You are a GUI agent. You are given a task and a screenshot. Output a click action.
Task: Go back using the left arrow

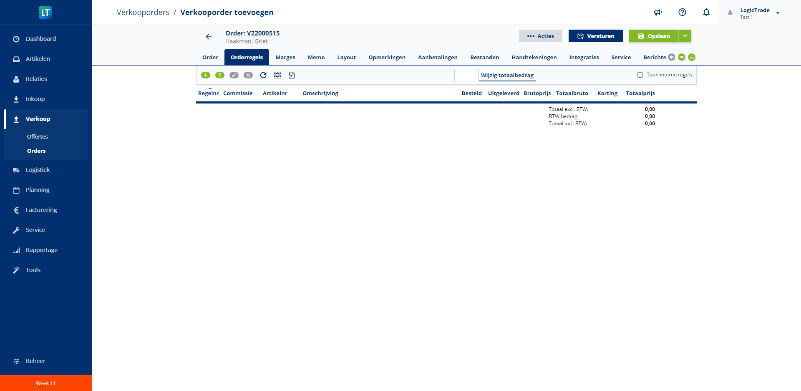[x=209, y=37]
